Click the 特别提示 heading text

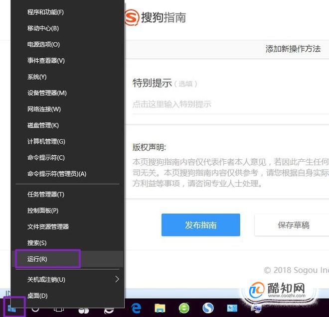pos(152,83)
